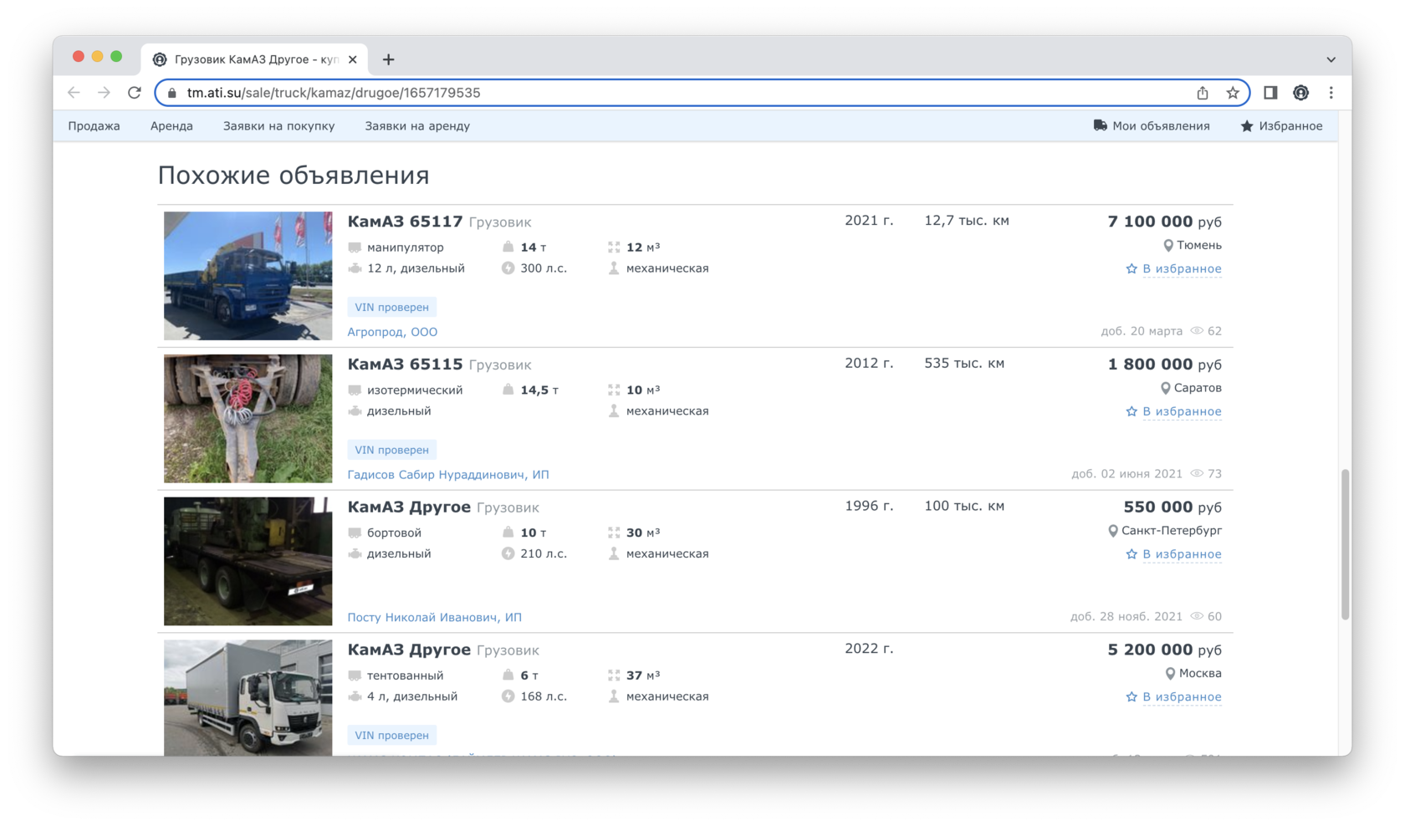View the blue КамАЗ 65117 photo
Screen dimensions: 1405x826
tap(248, 276)
